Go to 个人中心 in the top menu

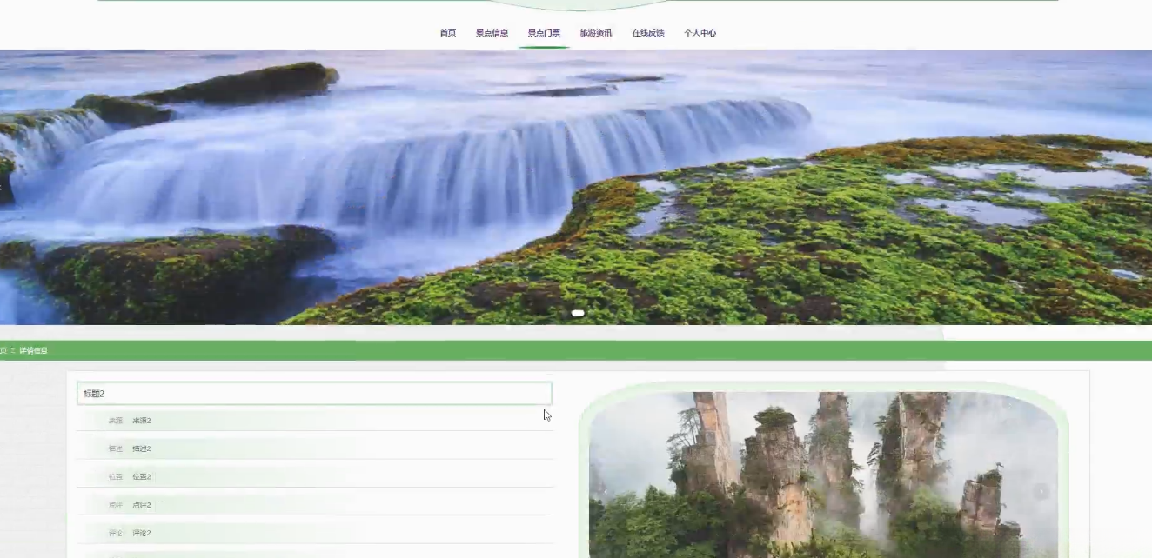(x=700, y=33)
